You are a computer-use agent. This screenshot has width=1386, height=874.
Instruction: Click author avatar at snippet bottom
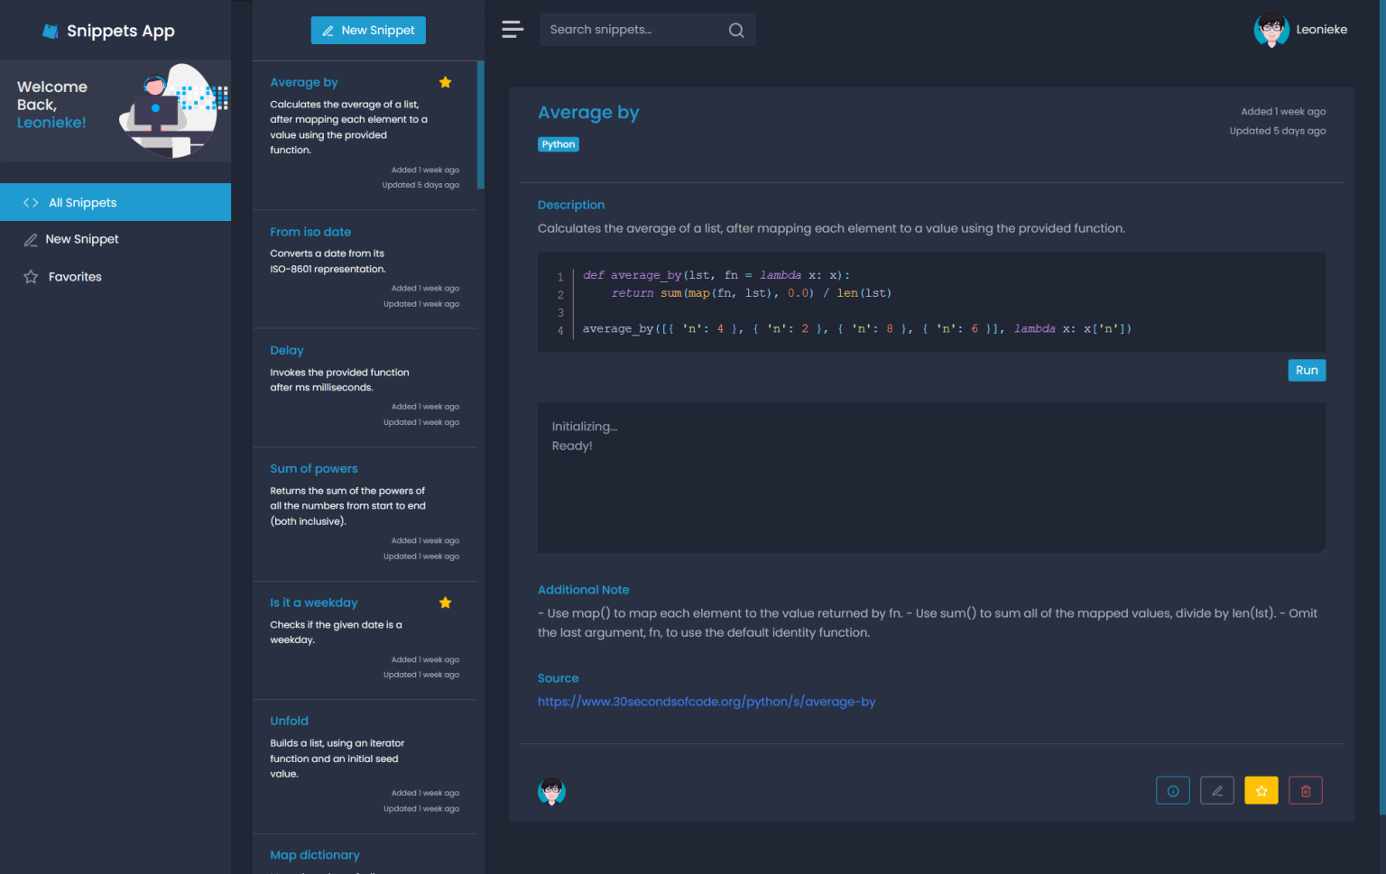pos(551,791)
